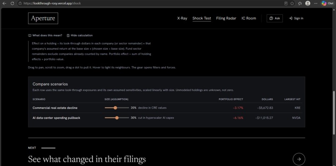Open the browser profile avatar
The width and height of the screenshot is (336, 166).
click(308, 3)
